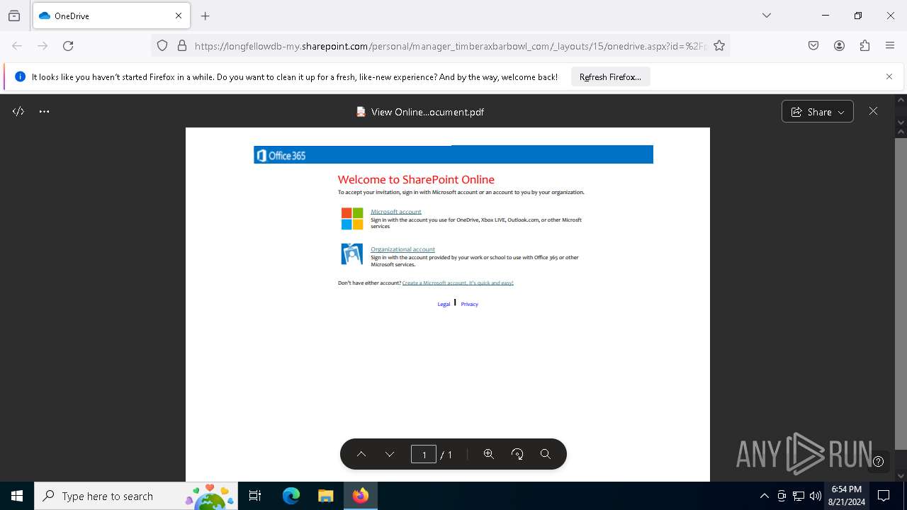Go to next PDF page arrow
907x510 pixels.
pyautogui.click(x=390, y=455)
